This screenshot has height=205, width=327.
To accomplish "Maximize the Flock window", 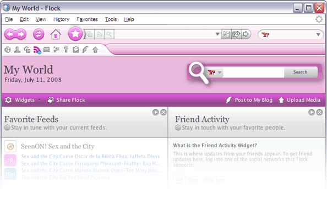I will [308, 8].
